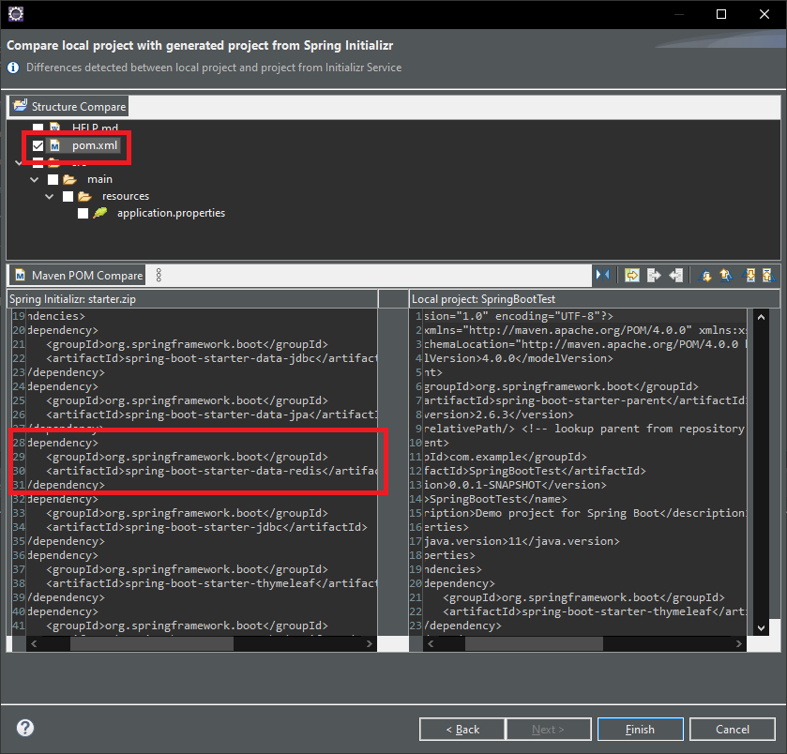Click 0.0.1-SNAPSHOT version line
Viewport: 787px width, 754px height.
pyautogui.click(x=516, y=485)
